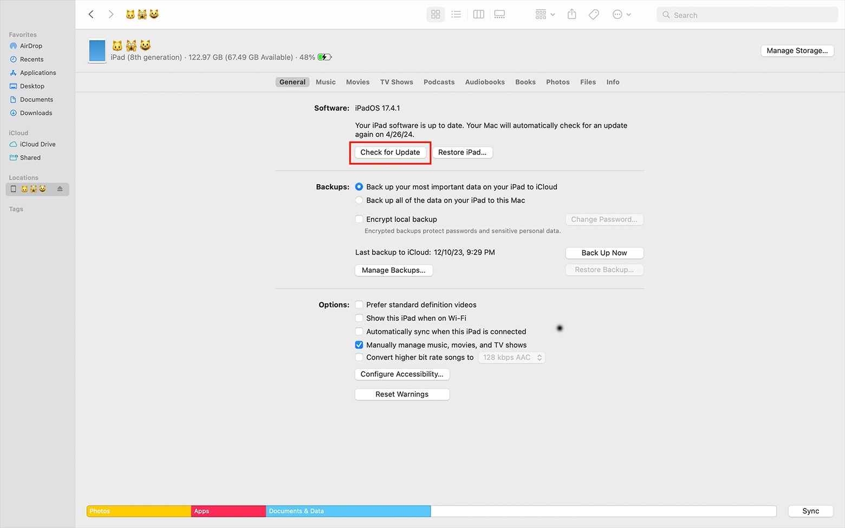Switch to gallery view

coord(499,14)
